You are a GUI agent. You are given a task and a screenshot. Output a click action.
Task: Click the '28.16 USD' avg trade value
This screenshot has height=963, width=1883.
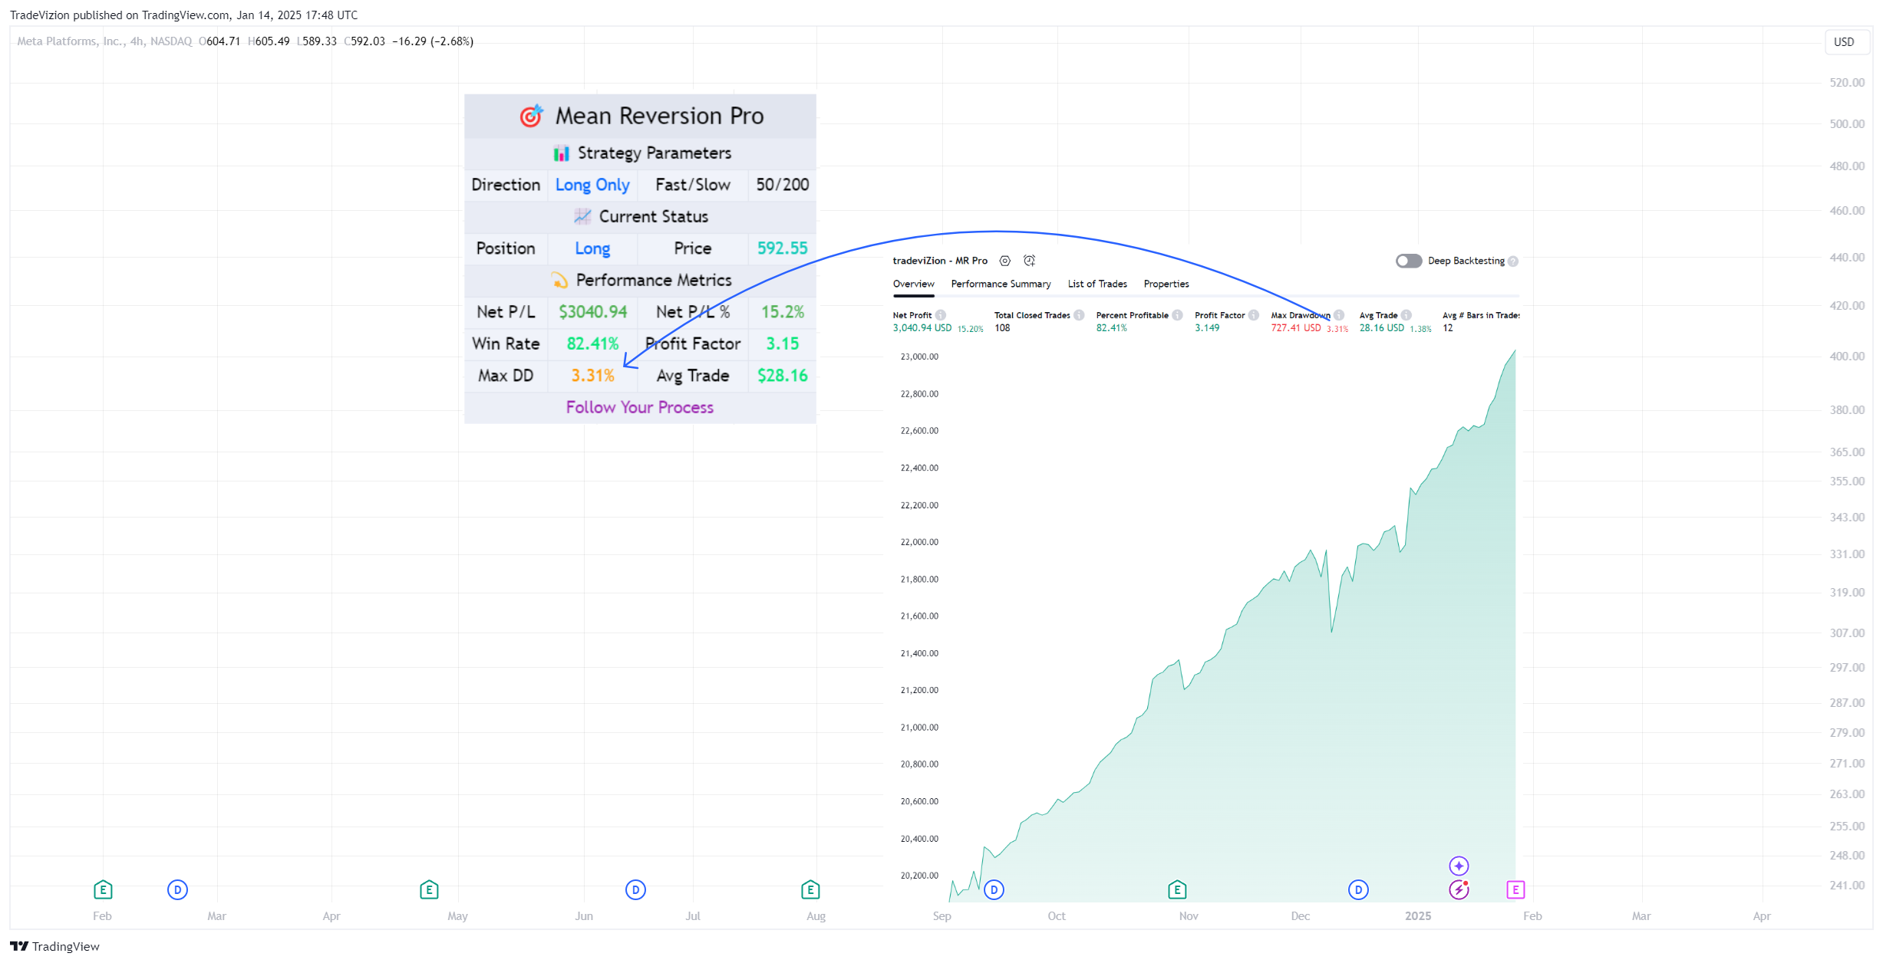pos(1382,328)
